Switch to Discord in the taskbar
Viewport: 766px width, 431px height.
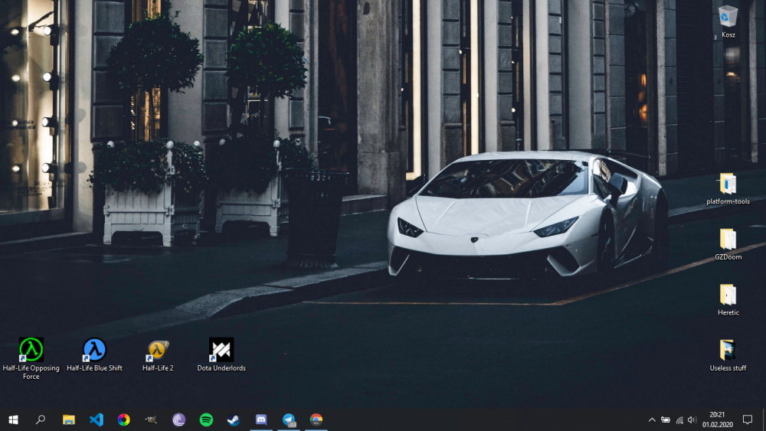click(261, 420)
